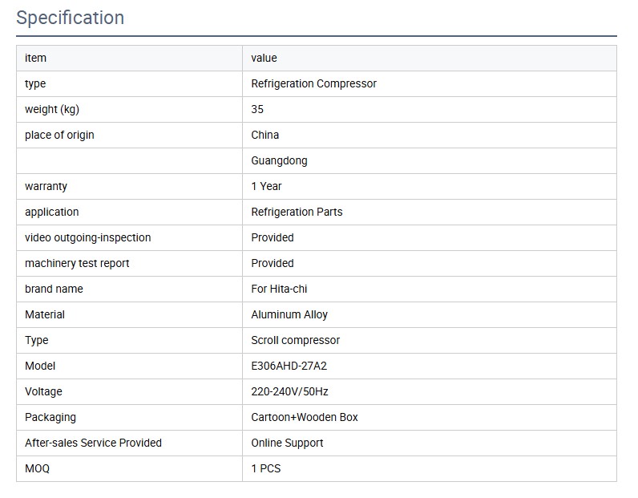Image resolution: width=638 pixels, height=498 pixels.
Task: Click the model number 'E306AHD-27A2'
Action: click(289, 366)
